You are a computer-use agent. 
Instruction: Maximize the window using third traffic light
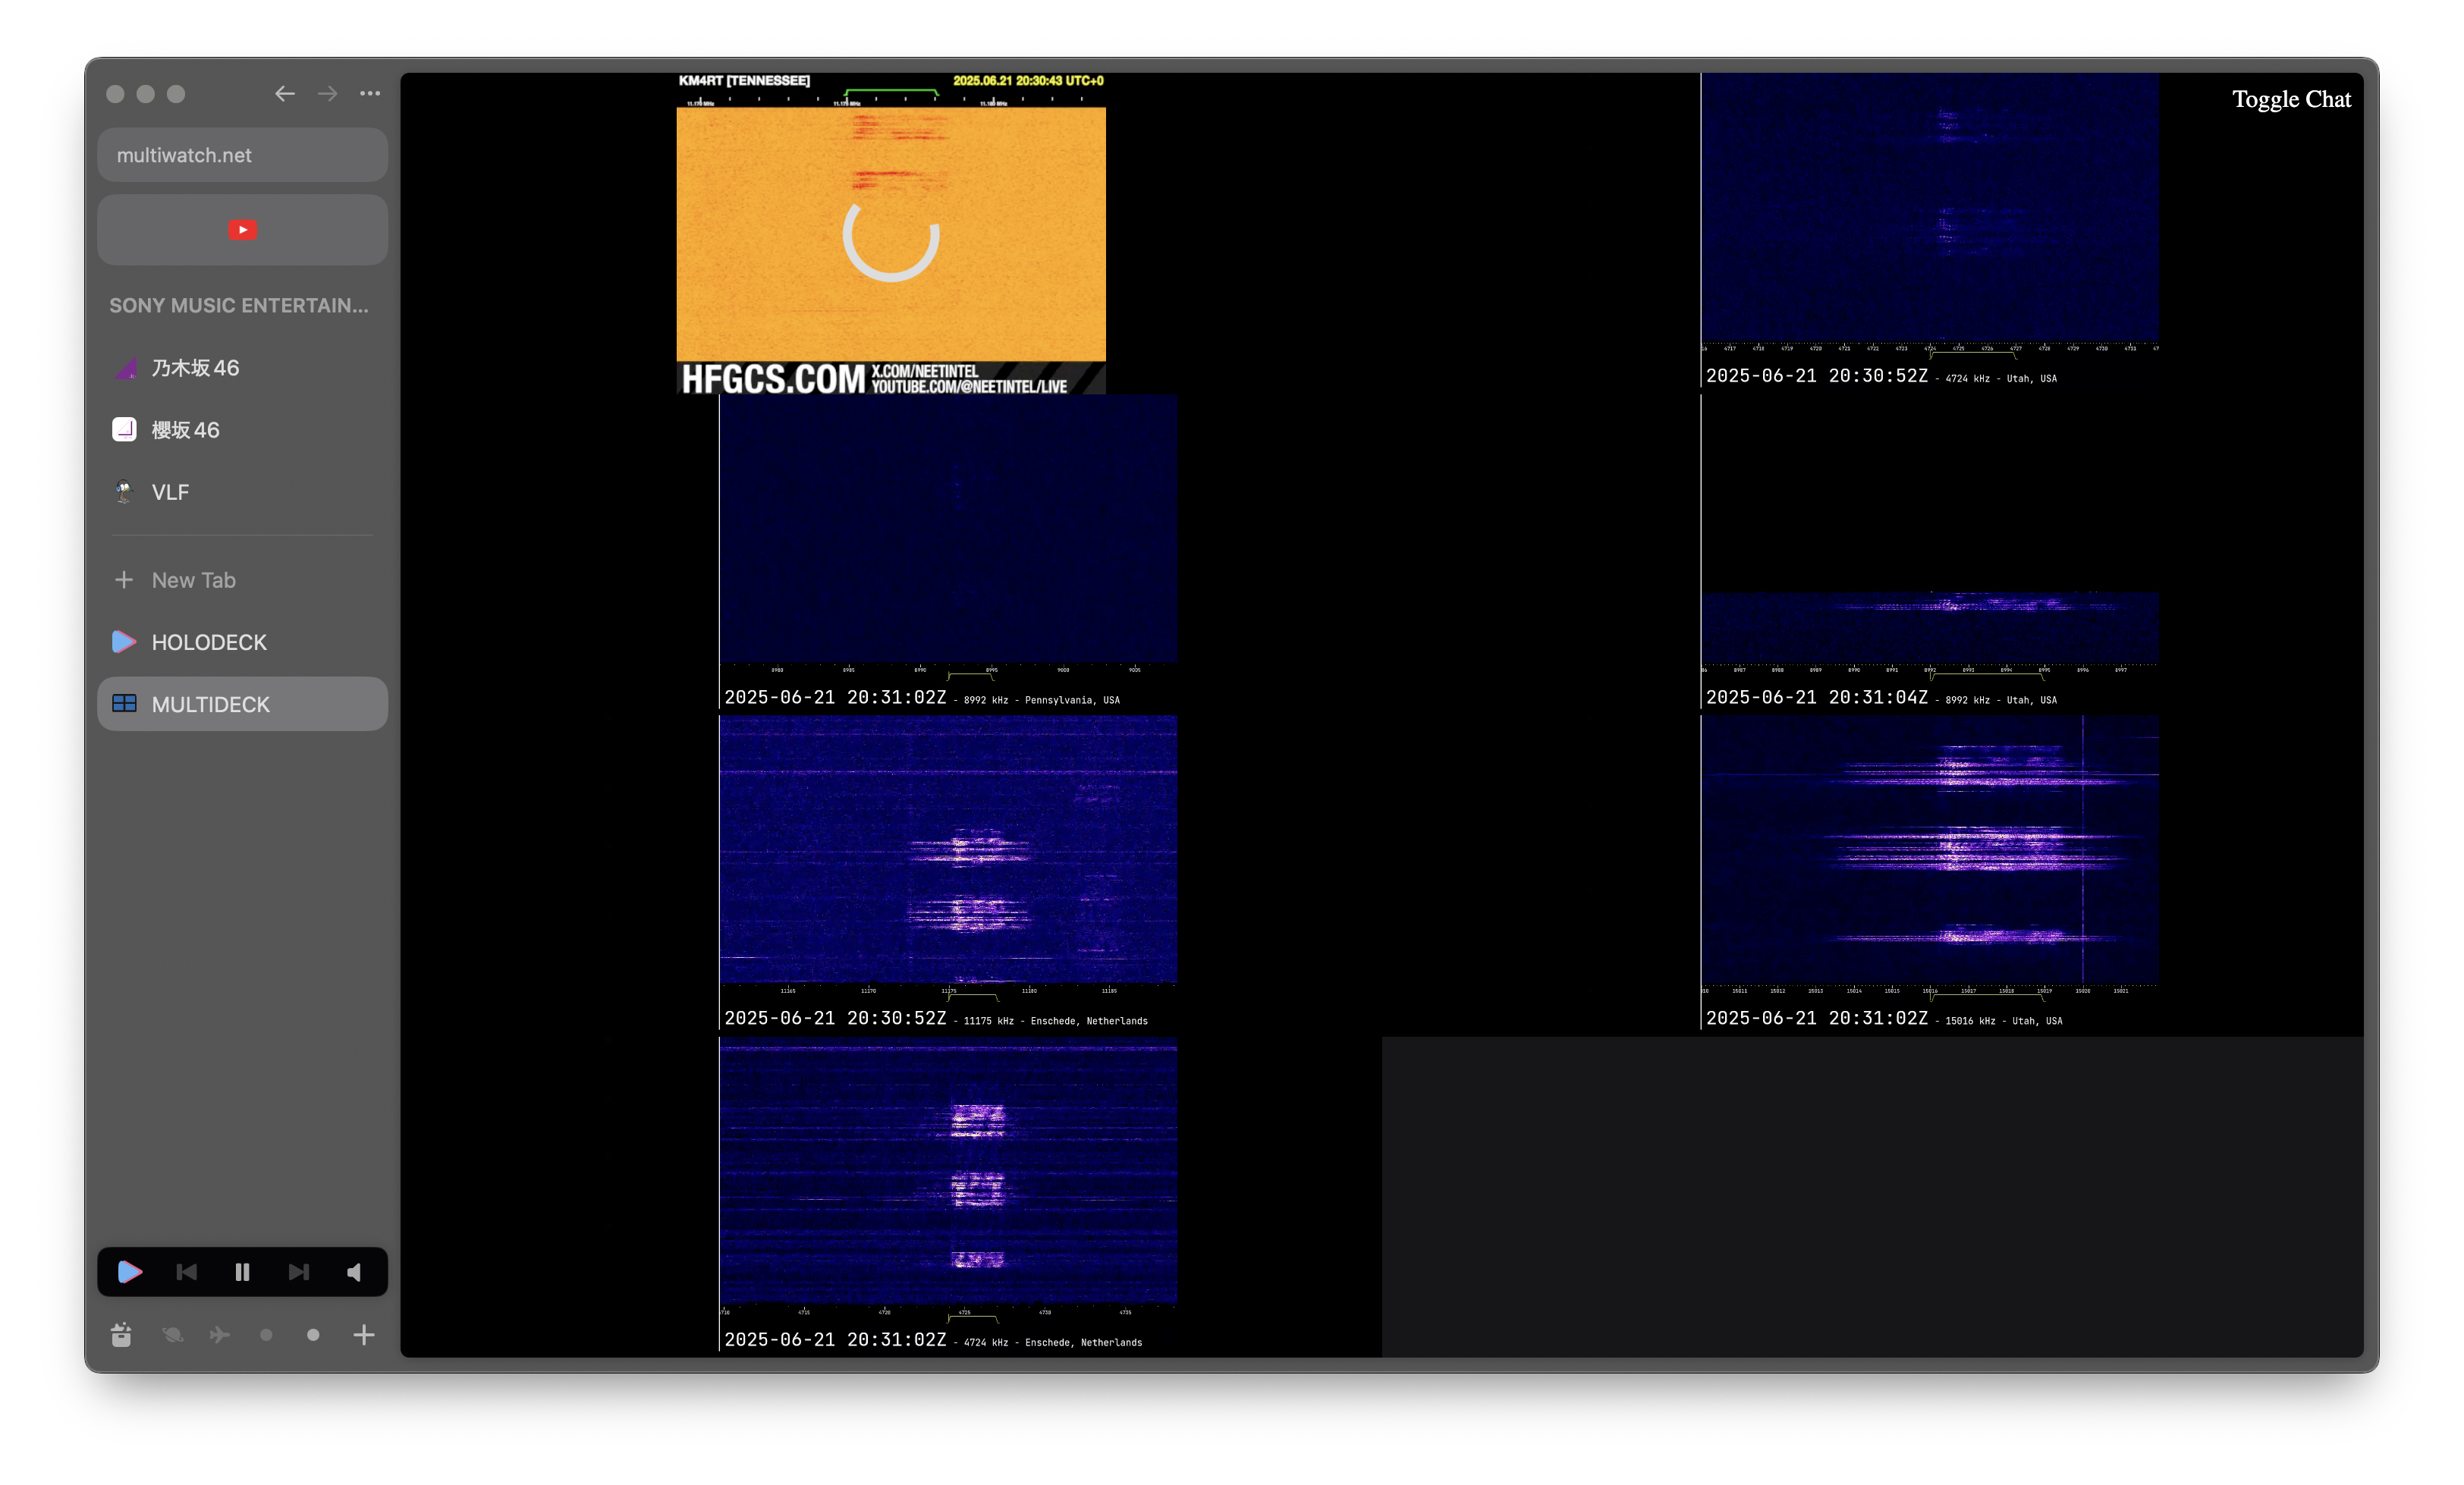(x=176, y=94)
